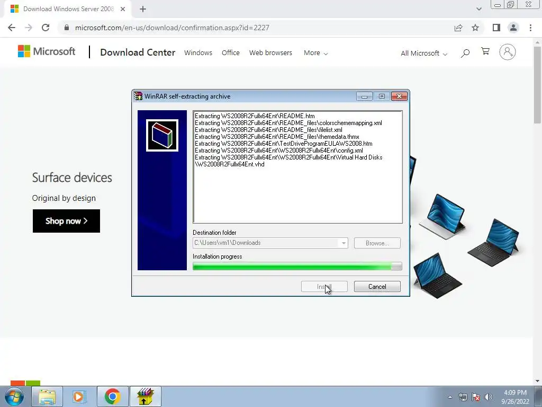Open the network tray icon

point(463,397)
